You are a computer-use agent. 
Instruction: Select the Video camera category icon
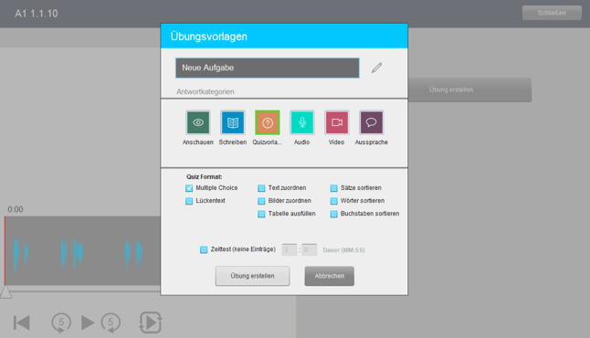336,122
